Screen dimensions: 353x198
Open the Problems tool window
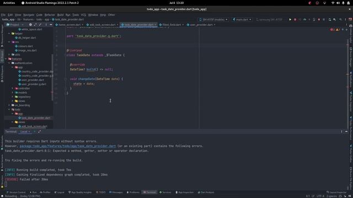[x=133, y=193]
